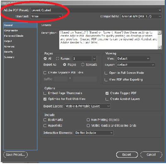The height and width of the screenshot is (164, 166).
Task: Toggle Optimise for Fast Web View
Action: click(45, 99)
